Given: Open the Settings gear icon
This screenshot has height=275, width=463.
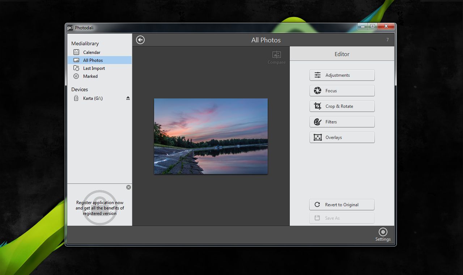Looking at the screenshot, I should (383, 232).
